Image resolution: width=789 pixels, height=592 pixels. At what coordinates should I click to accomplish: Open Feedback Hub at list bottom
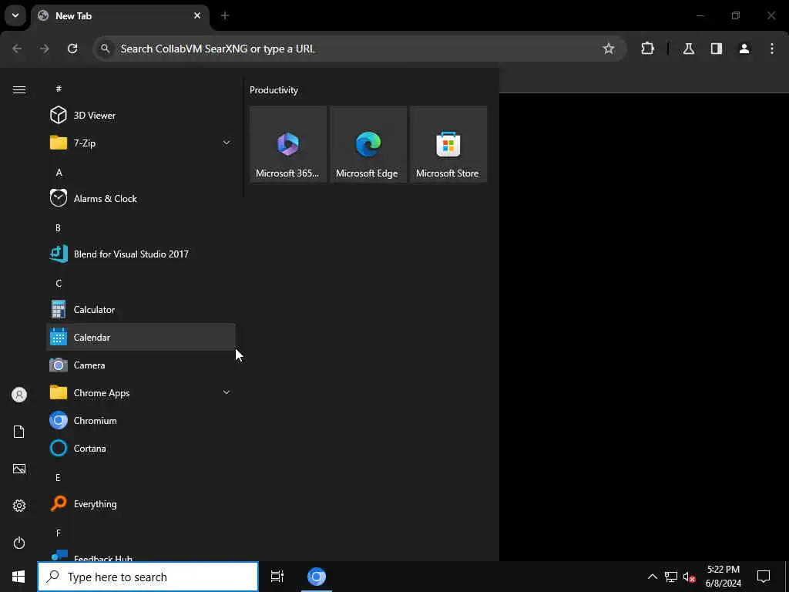pos(141,555)
